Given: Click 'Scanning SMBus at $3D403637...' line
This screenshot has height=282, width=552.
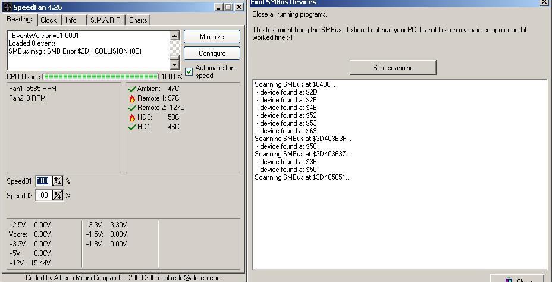Looking at the screenshot, I should tap(303, 154).
